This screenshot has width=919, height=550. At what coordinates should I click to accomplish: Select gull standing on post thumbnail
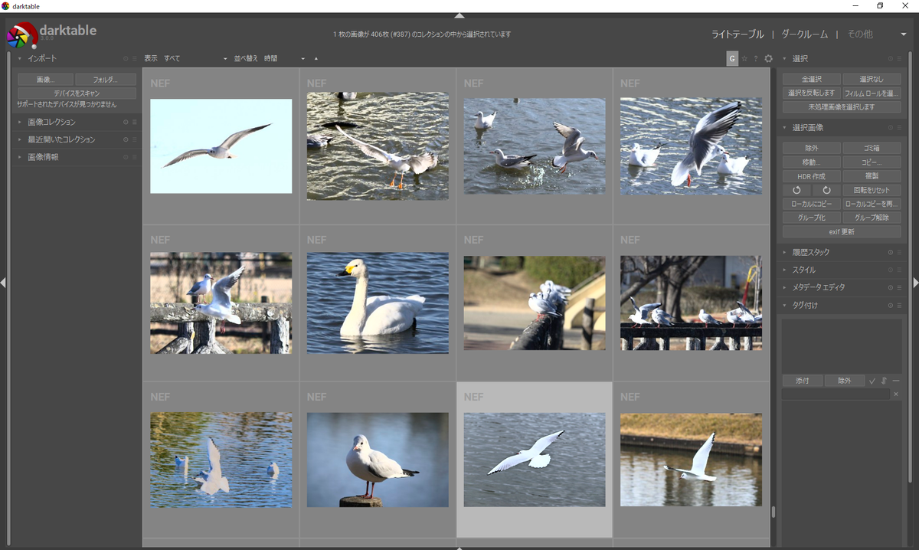(378, 460)
